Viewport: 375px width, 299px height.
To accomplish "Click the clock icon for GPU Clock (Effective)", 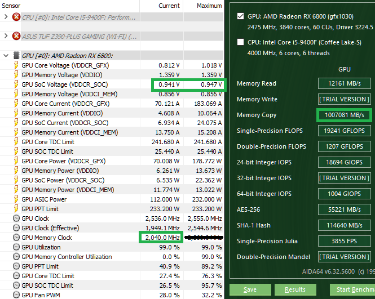I will [16, 228].
